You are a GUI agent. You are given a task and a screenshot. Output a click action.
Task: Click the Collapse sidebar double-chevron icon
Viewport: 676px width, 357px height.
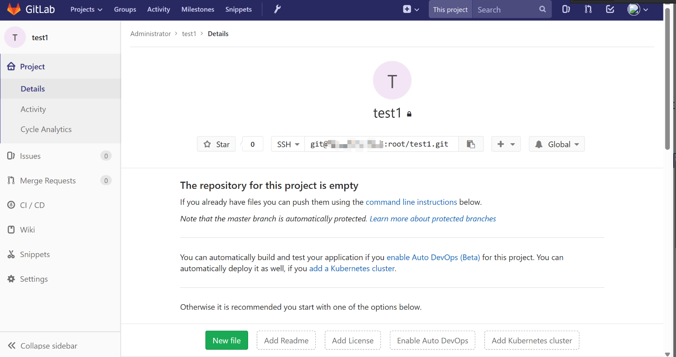tap(12, 346)
